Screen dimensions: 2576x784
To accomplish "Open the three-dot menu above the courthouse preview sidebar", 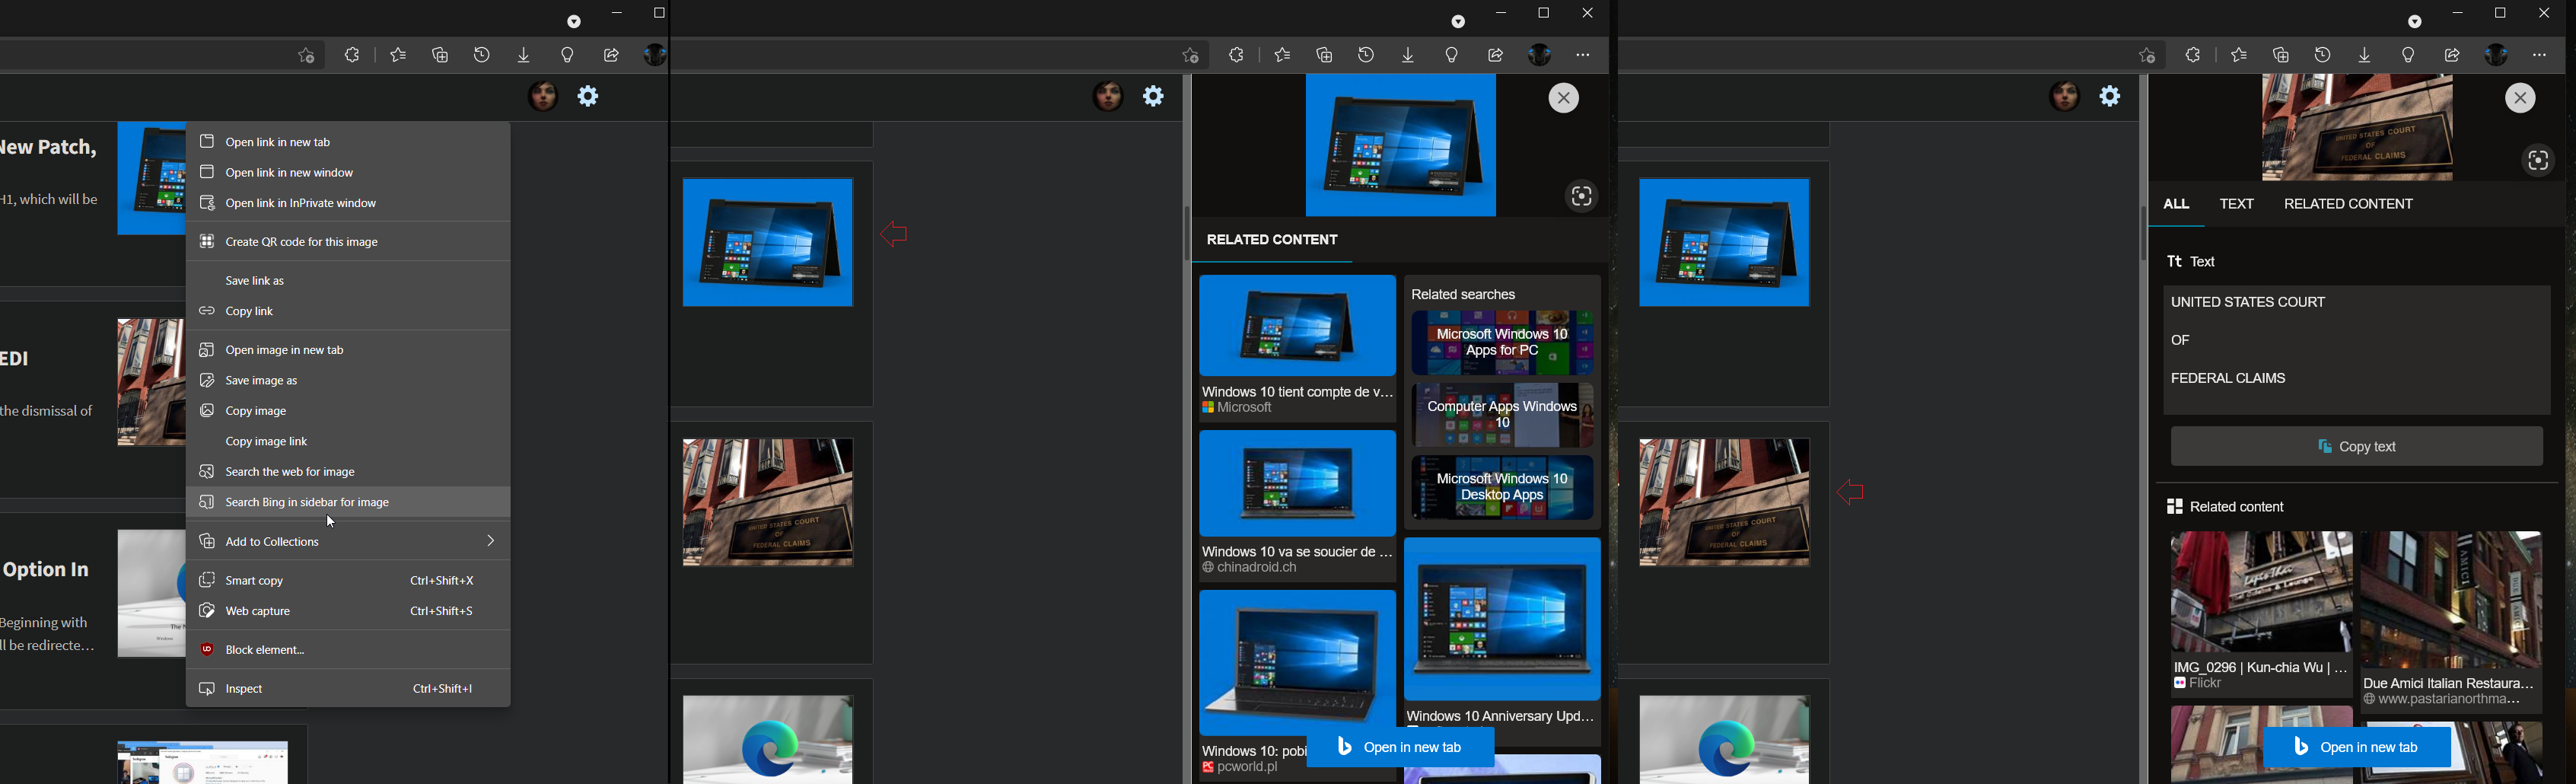I will pyautogui.click(x=2539, y=55).
